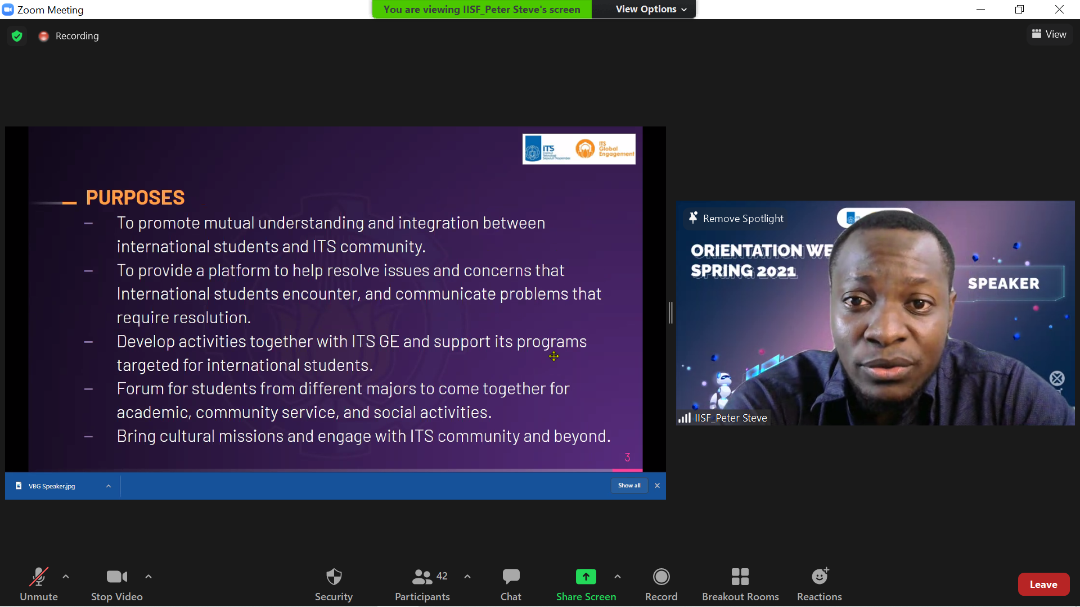Image resolution: width=1080 pixels, height=607 pixels.
Task: Click the green encryption shield icon
Action: 17,36
